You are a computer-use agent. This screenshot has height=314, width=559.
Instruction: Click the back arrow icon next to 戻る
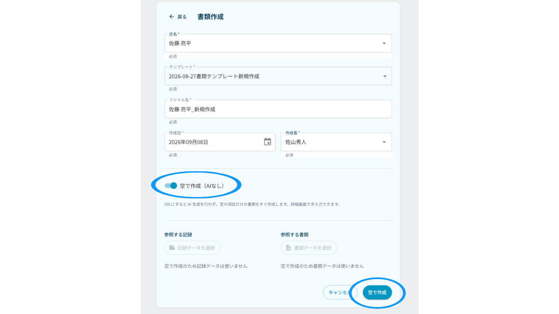pos(172,17)
